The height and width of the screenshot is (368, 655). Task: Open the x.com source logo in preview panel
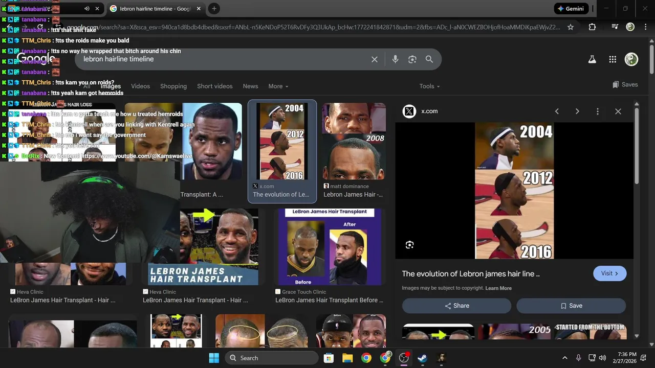409,111
